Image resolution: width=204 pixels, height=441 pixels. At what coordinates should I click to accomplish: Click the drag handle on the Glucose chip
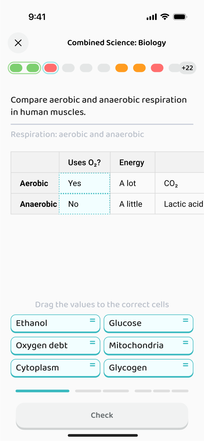[x=185, y=320]
